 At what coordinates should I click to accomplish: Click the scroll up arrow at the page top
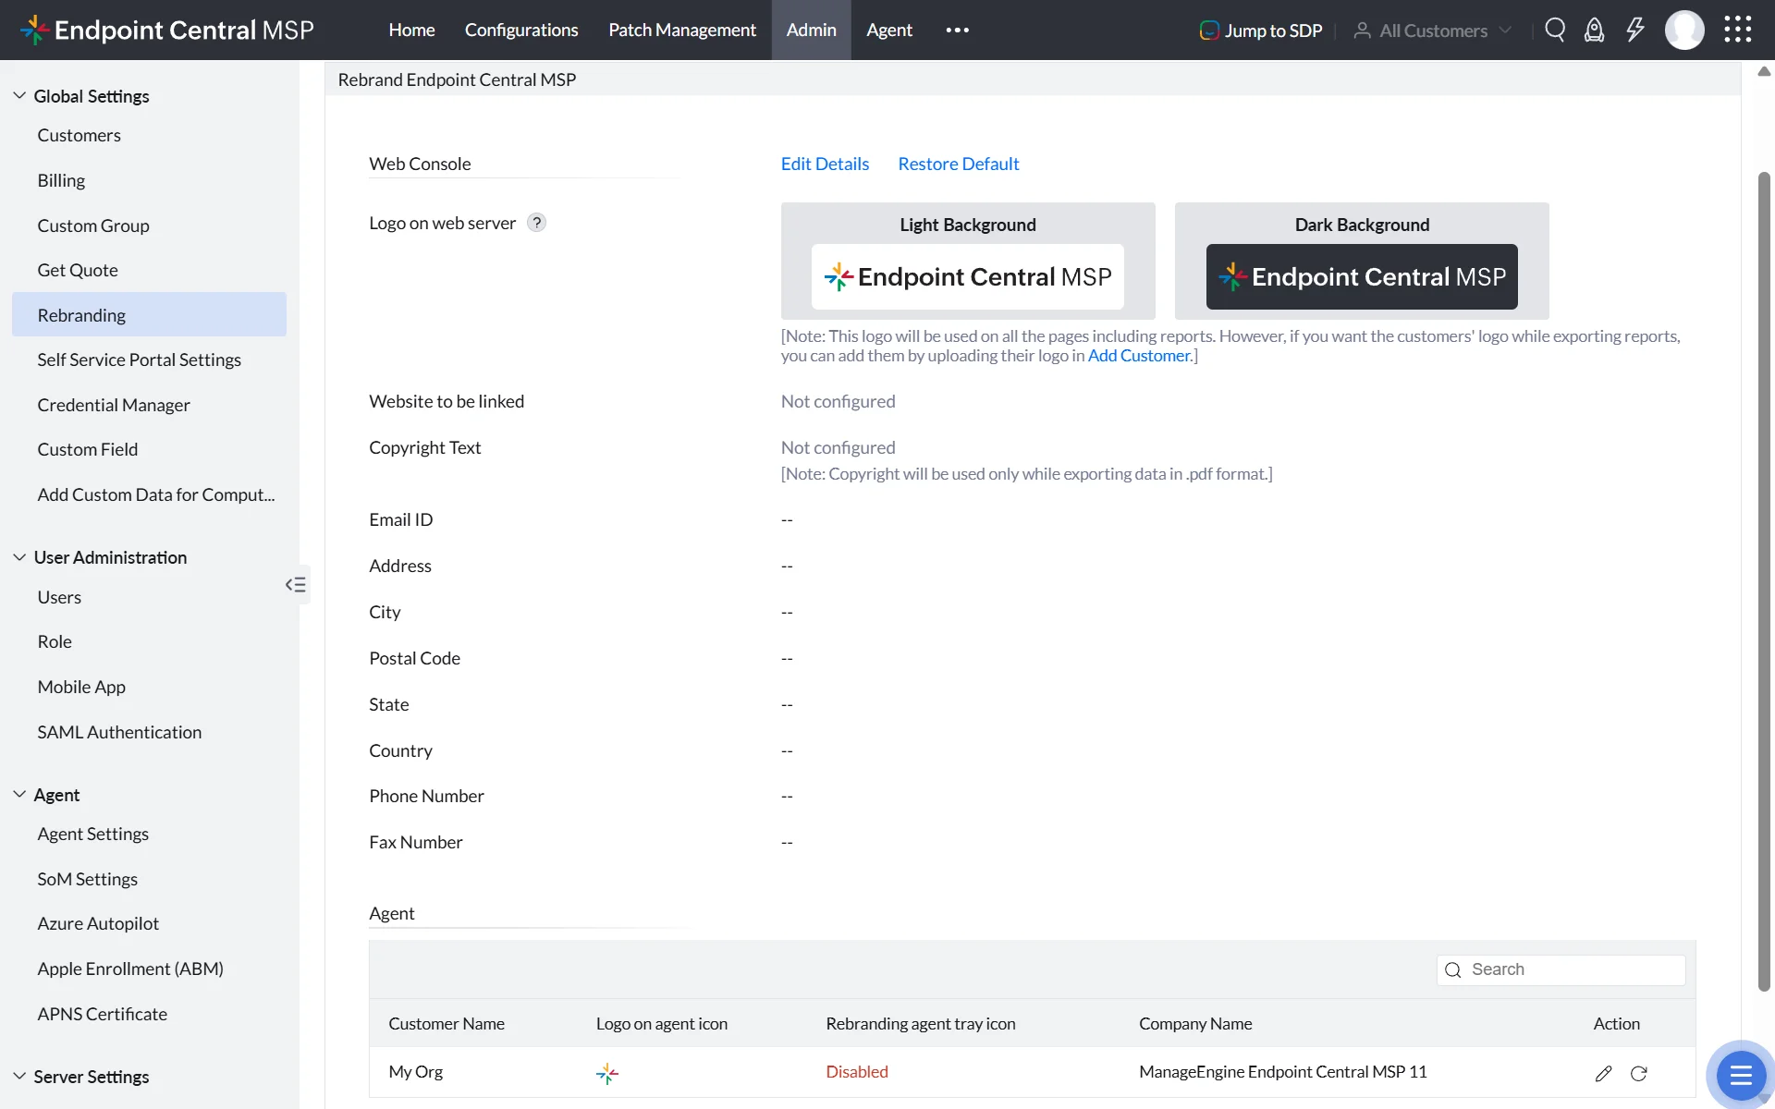point(1764,71)
